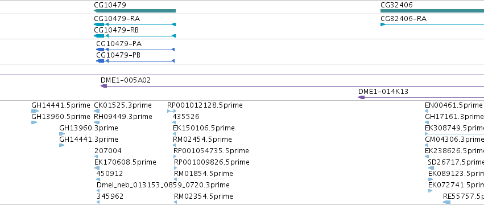The width and height of the screenshot is (484, 205).
Task: Open the CK01525.3prime EST feature
Action: point(97,111)
